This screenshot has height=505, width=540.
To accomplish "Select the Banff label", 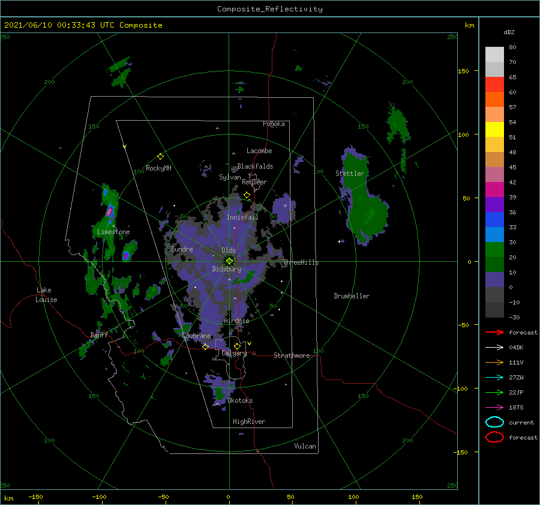I will click(x=99, y=334).
